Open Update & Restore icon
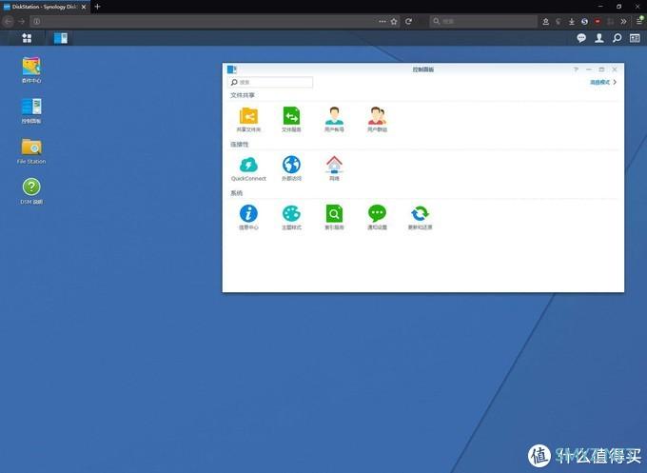The image size is (647, 473). 420,217
